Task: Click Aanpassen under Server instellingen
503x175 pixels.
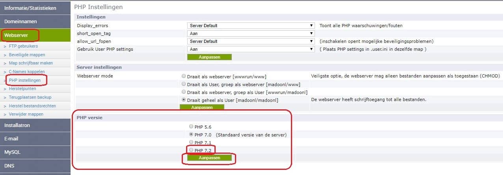Action: click(x=202, y=107)
